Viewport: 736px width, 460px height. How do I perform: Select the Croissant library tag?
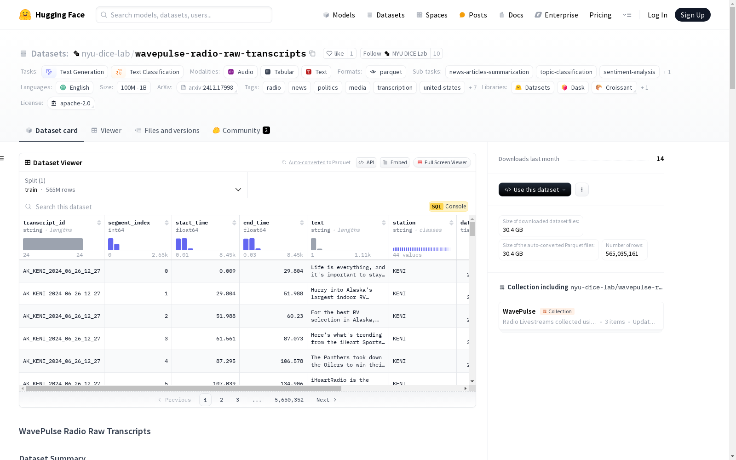click(x=614, y=87)
